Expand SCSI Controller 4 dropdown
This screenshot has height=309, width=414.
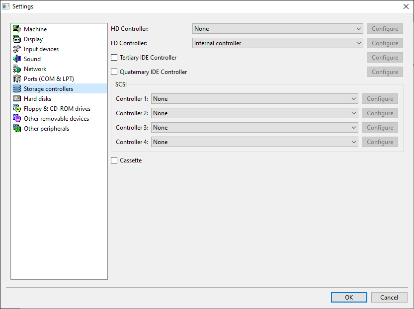[x=254, y=142]
